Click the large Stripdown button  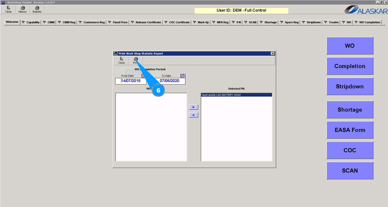point(350,87)
